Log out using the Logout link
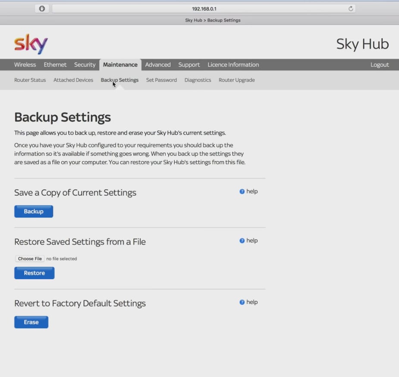 [380, 65]
